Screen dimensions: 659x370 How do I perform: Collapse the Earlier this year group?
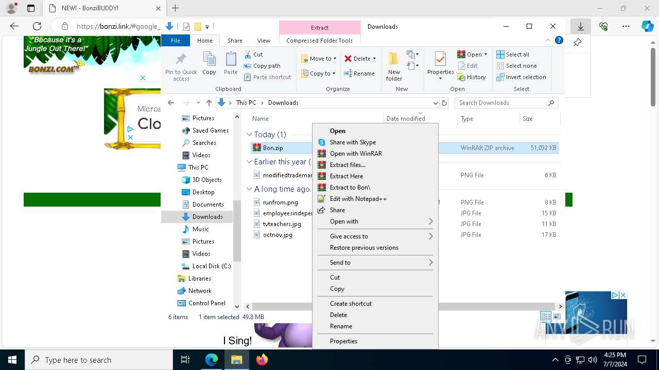(x=249, y=162)
